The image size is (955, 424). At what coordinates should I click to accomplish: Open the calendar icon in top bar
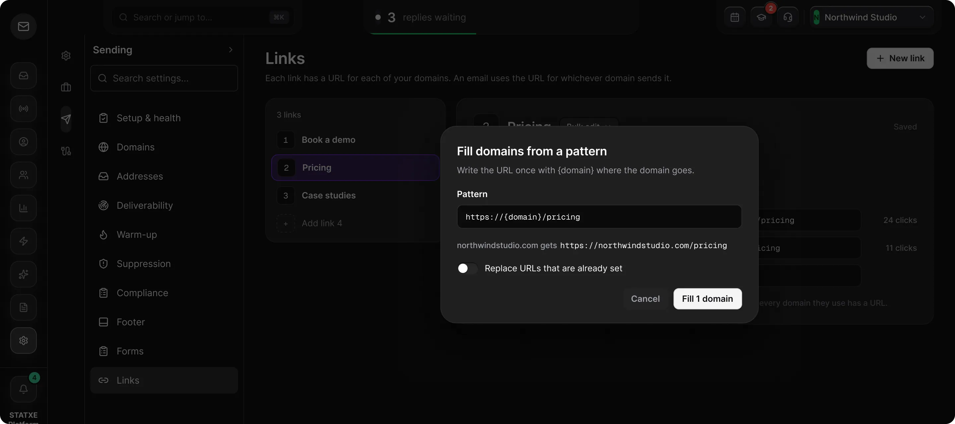pos(735,18)
